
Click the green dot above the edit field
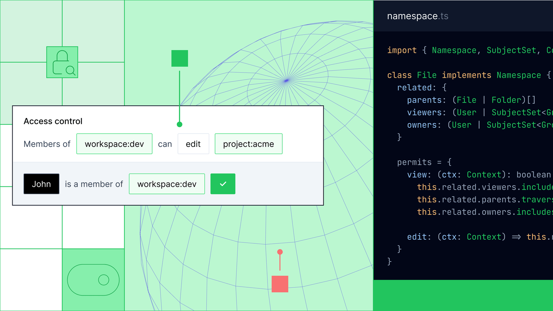point(180,125)
